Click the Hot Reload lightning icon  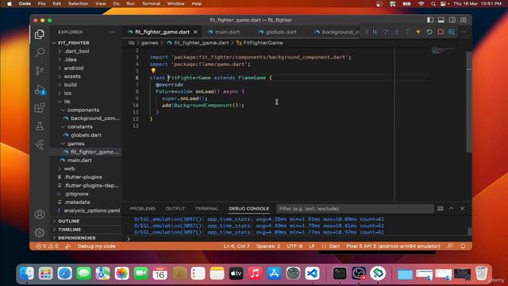coord(418,32)
